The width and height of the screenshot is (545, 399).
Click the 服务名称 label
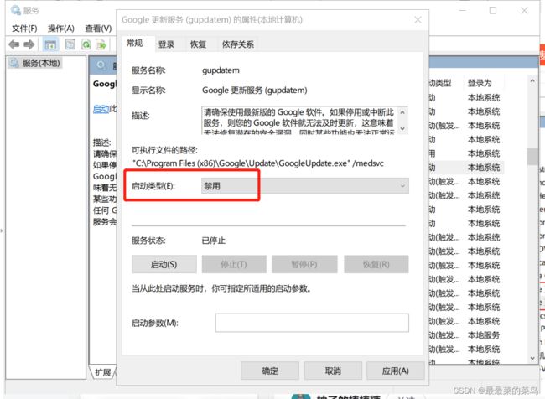(x=148, y=70)
